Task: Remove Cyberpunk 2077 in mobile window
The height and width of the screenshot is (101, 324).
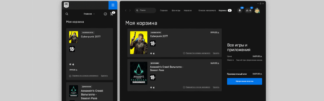Action: [x=104, y=76]
